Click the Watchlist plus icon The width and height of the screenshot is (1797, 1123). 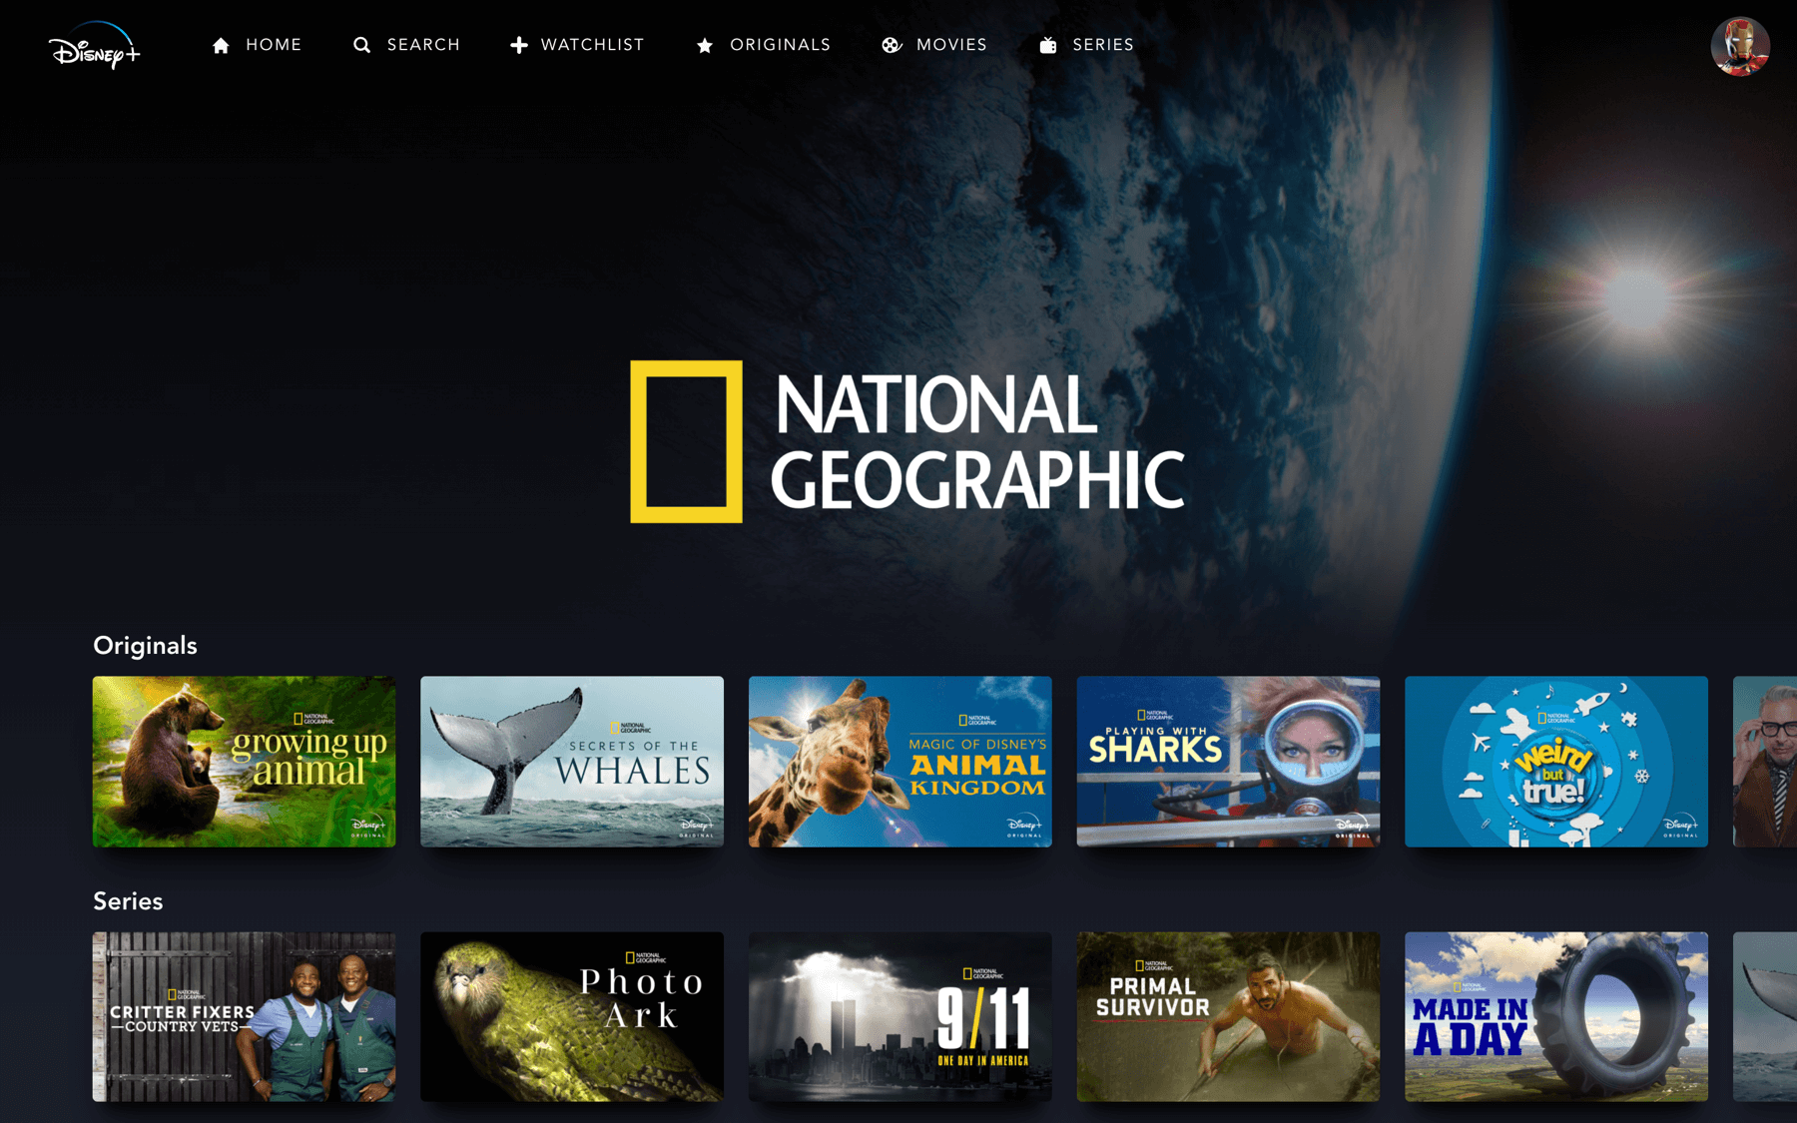518,45
